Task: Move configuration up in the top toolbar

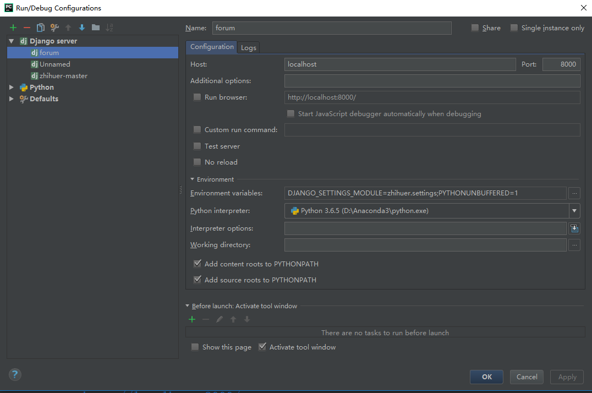Action: pos(68,28)
